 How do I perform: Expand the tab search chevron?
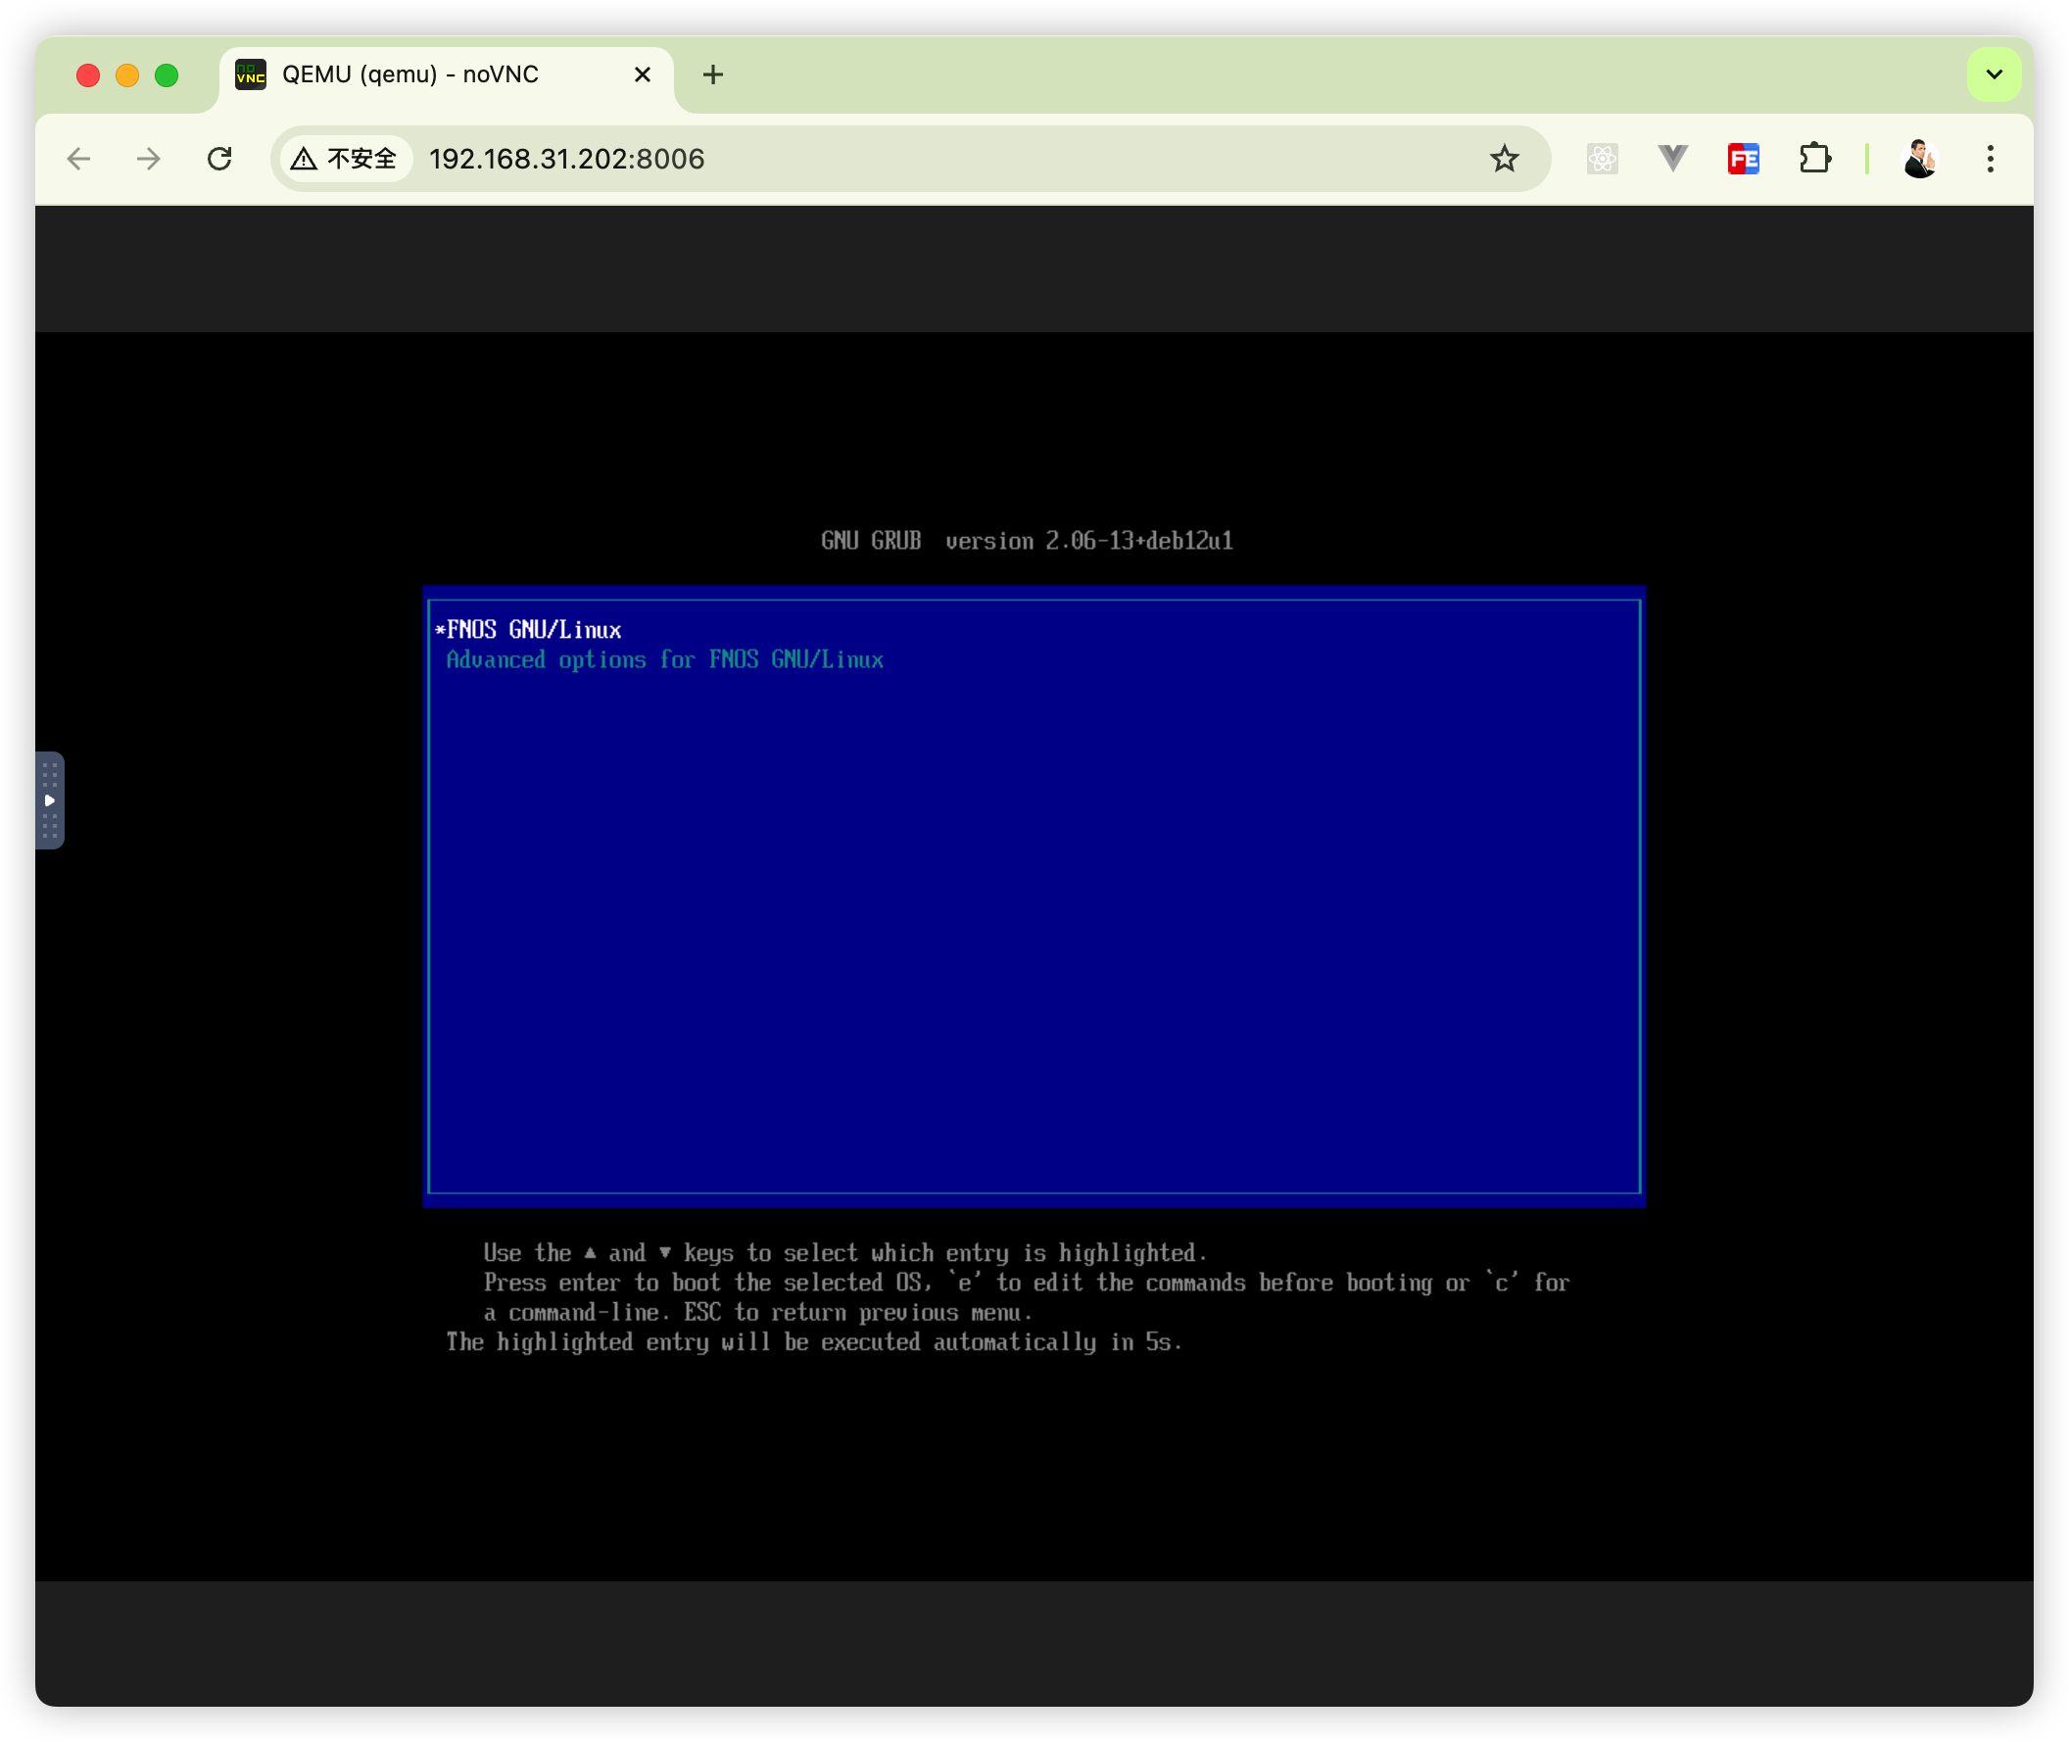tap(1993, 74)
